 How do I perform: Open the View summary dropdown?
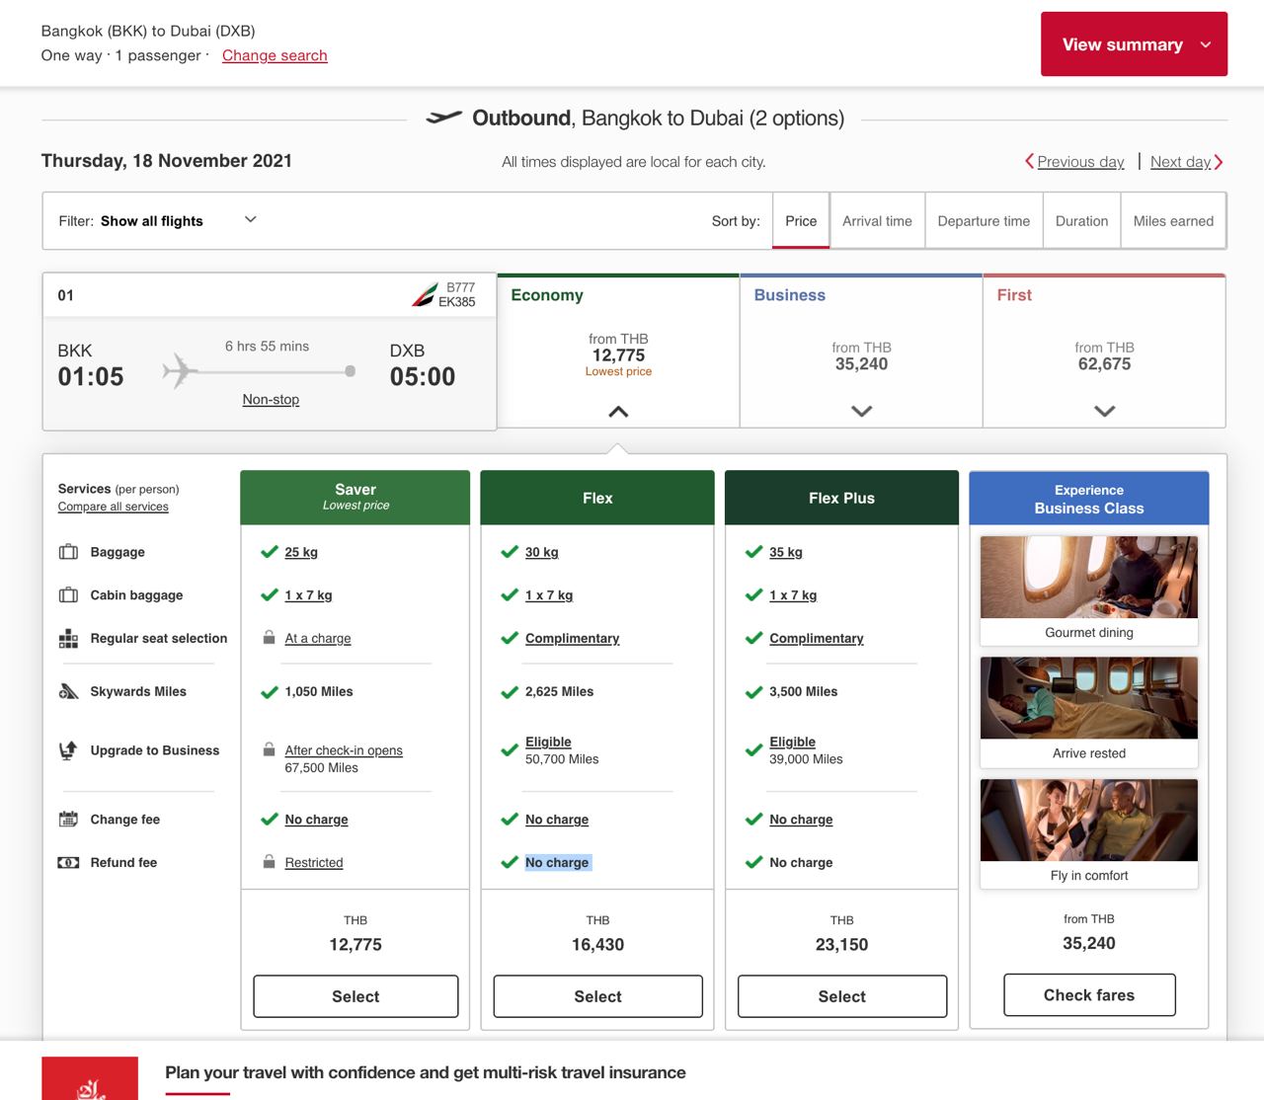(1134, 44)
